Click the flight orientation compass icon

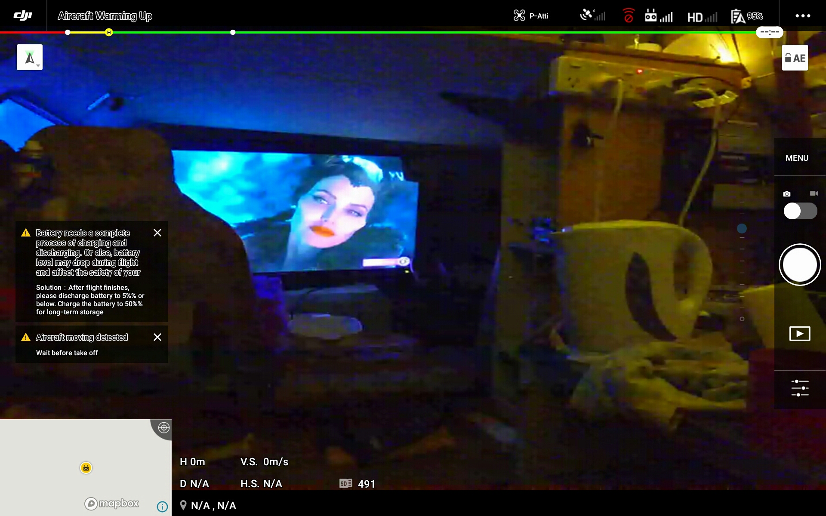tap(30, 57)
